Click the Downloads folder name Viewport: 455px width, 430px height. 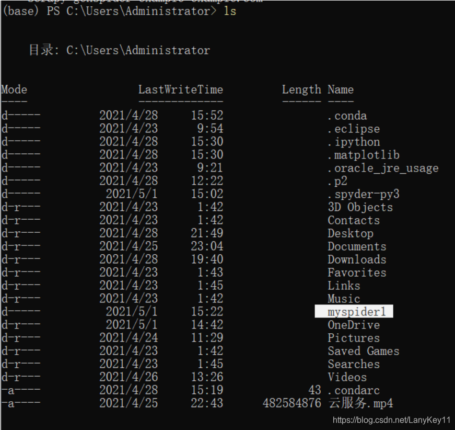tap(357, 259)
